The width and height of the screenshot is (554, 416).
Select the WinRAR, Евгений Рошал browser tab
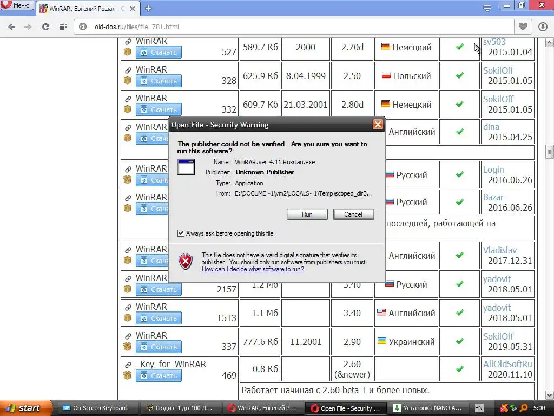[87, 9]
